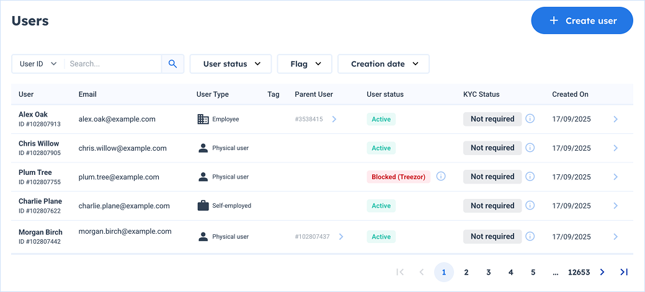This screenshot has width=645, height=292.
Task: Jump to page 12653
Action: coord(579,272)
